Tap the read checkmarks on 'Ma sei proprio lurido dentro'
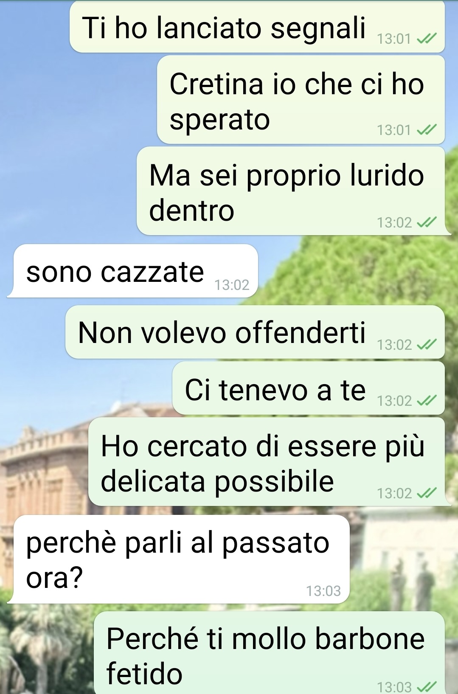Image resolution: width=458 pixels, height=694 pixels. tap(426, 222)
